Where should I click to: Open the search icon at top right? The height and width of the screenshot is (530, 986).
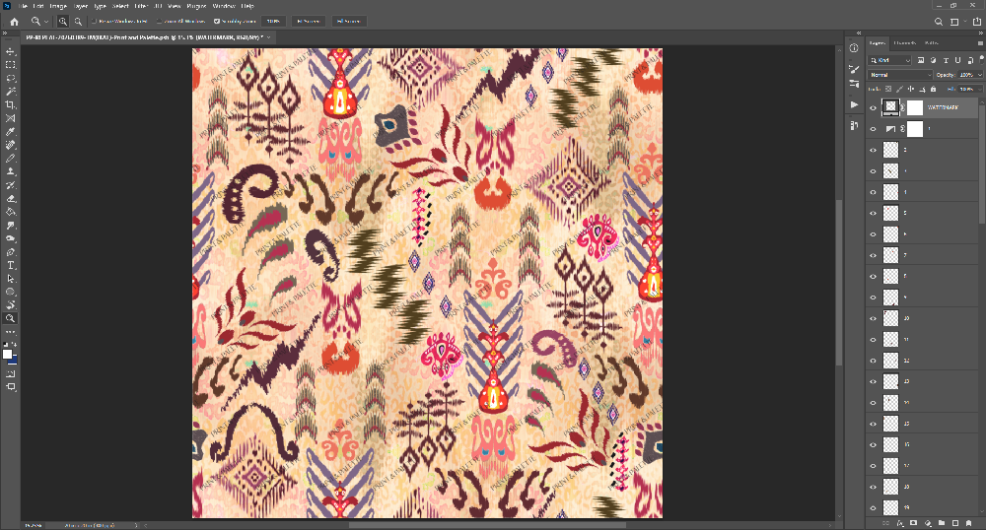(939, 22)
